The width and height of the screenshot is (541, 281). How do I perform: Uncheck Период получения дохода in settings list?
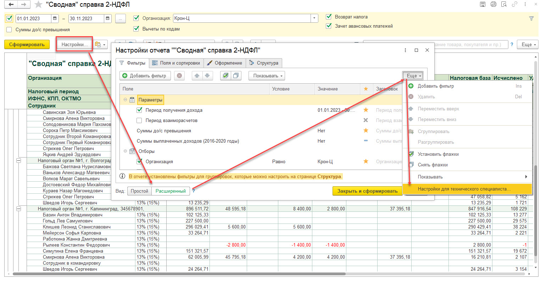coord(139,110)
